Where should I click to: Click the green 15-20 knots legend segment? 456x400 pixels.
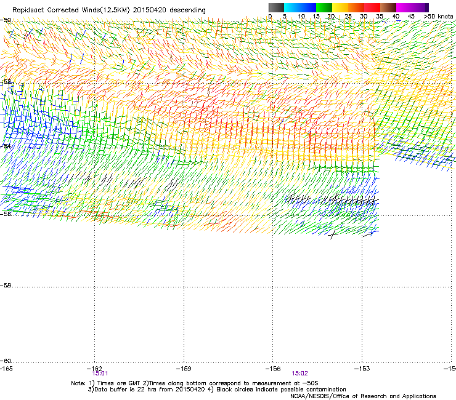click(x=324, y=7)
